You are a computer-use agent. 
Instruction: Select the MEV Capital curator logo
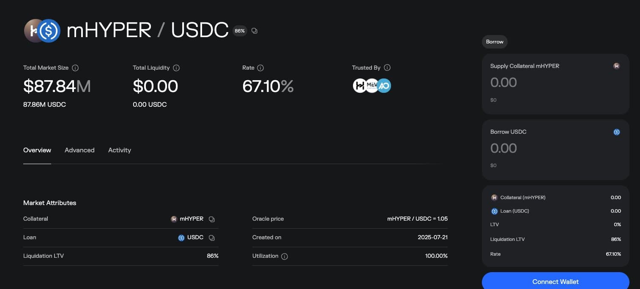tap(372, 86)
